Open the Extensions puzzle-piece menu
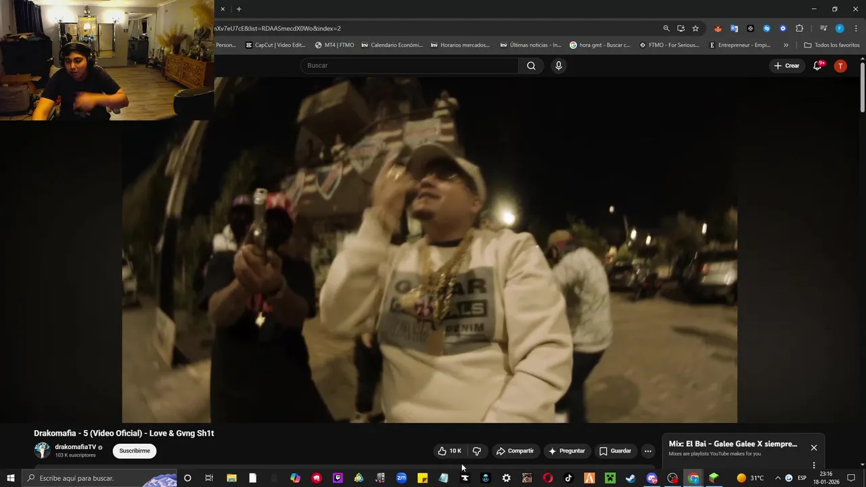The width and height of the screenshot is (866, 487). coord(800,28)
